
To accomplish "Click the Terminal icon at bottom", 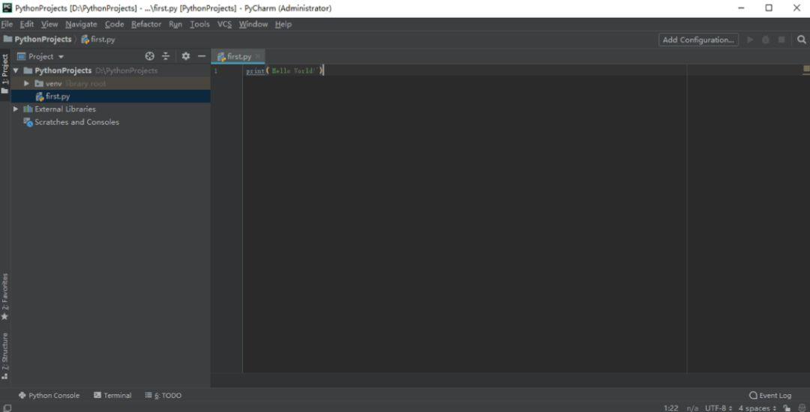I will 97,396.
